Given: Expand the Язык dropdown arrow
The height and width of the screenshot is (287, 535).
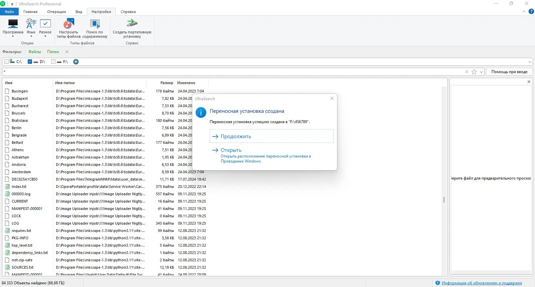Looking at the screenshot, I should pyautogui.click(x=31, y=36).
